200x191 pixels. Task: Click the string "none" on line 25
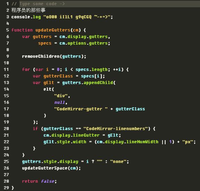point(118,162)
